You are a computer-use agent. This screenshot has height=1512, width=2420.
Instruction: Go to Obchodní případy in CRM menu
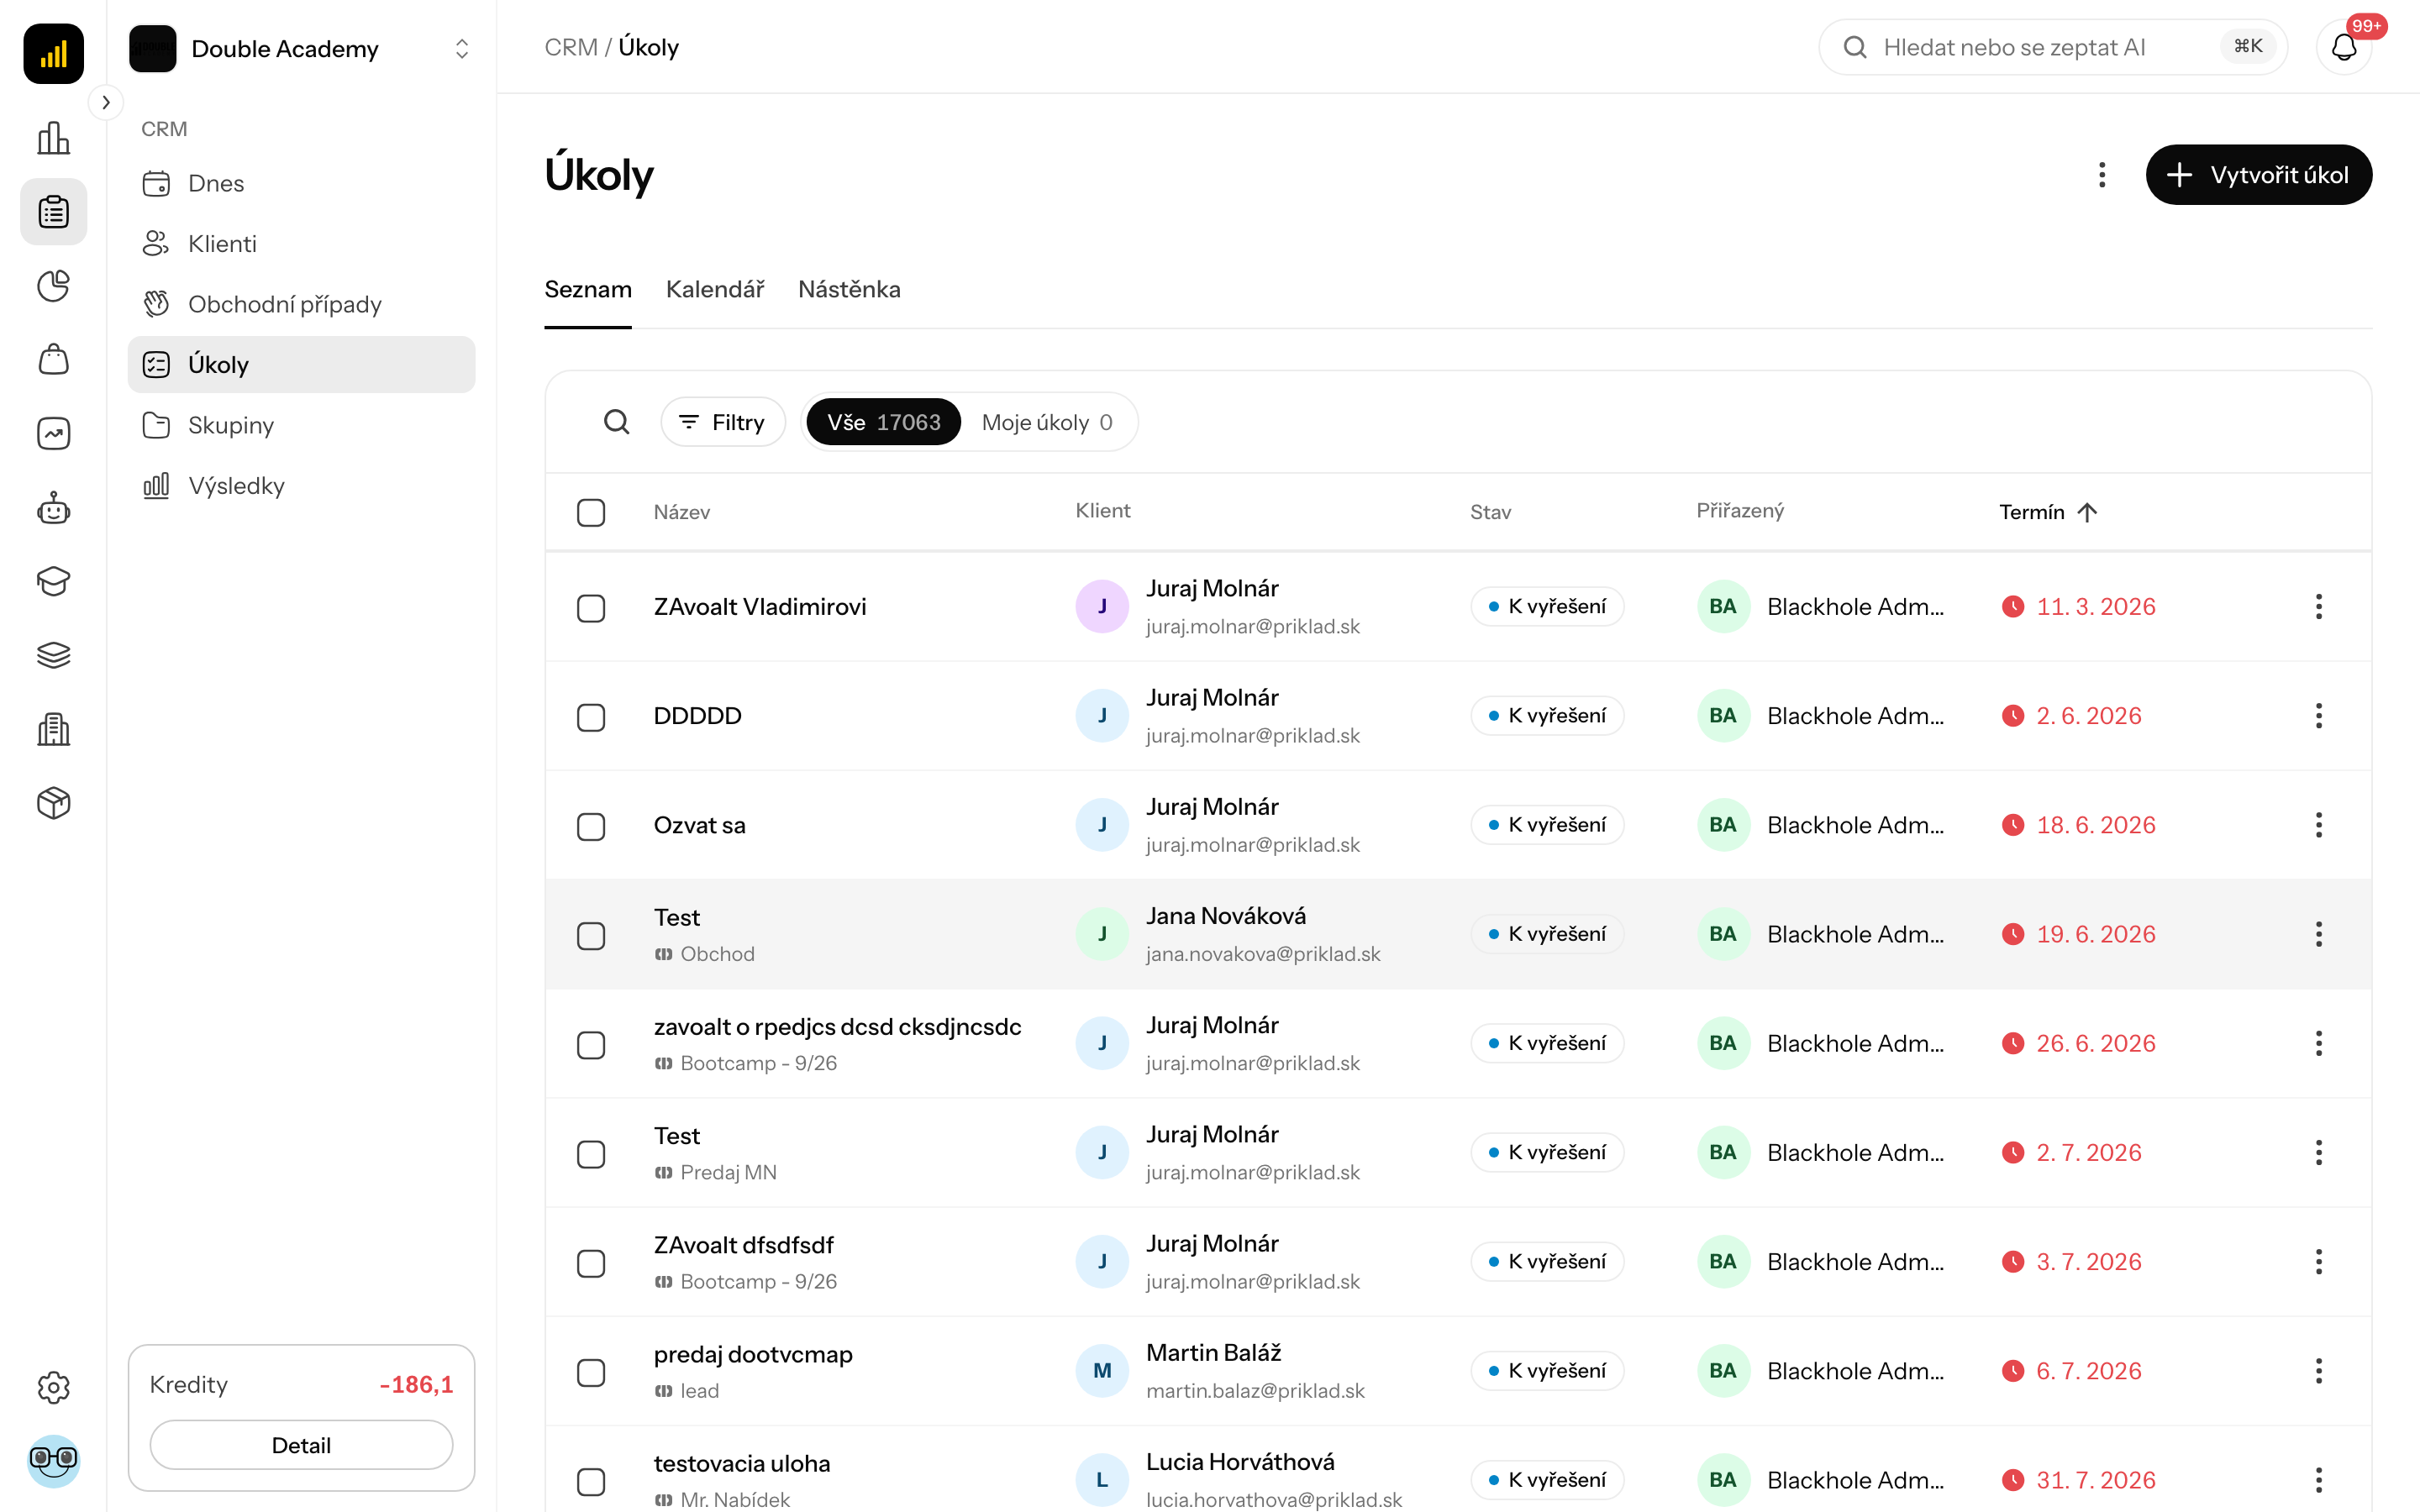pos(301,304)
